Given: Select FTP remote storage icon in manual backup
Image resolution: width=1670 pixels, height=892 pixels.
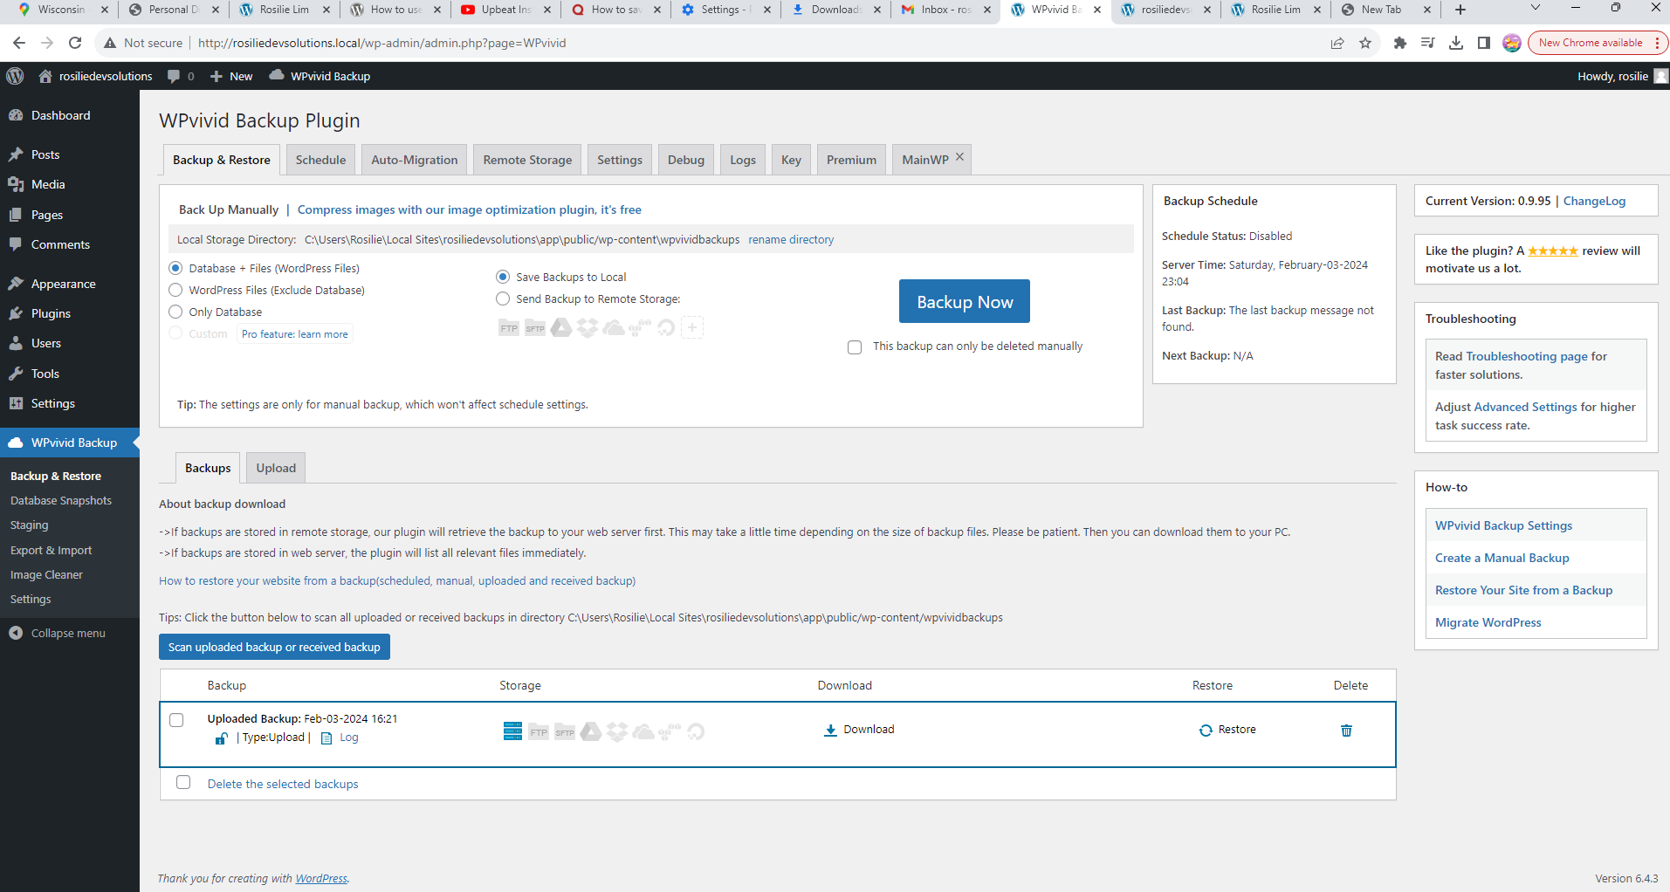Looking at the screenshot, I should pyautogui.click(x=509, y=328).
